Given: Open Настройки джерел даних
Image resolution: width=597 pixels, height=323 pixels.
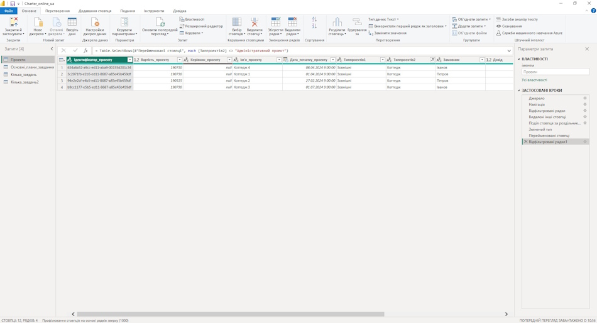Looking at the screenshot, I should 95,26.
